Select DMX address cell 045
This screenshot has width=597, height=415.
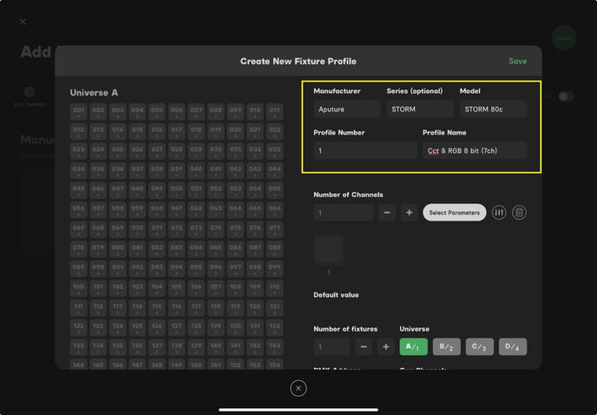(78, 190)
